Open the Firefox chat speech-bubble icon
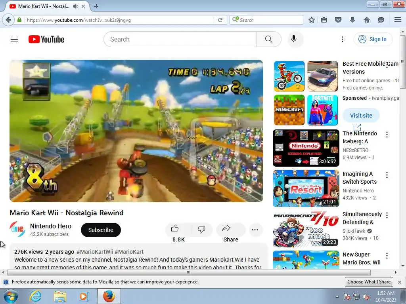406x304 pixels. click(381, 20)
